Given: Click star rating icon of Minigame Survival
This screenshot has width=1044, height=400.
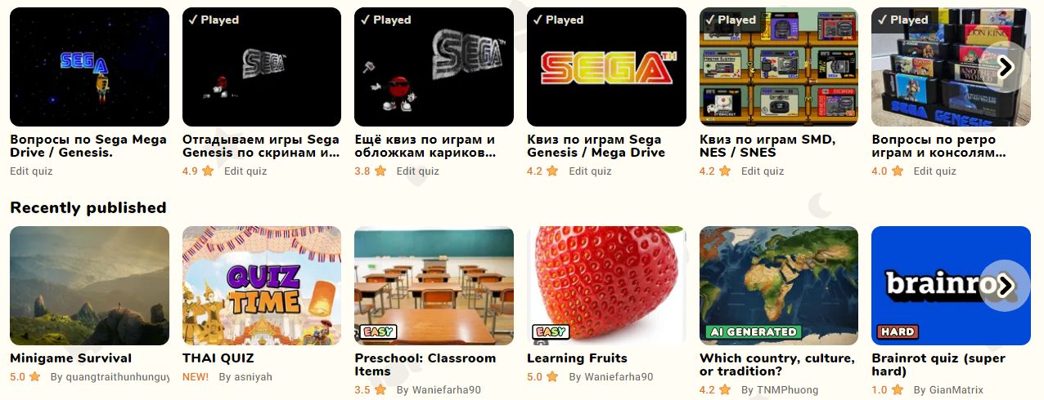Looking at the screenshot, I should [x=34, y=377].
